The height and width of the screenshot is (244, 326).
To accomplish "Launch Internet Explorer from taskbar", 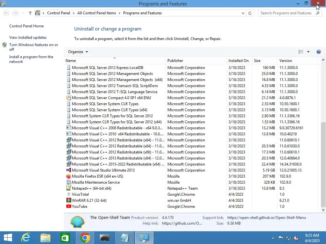I will coord(26,238).
